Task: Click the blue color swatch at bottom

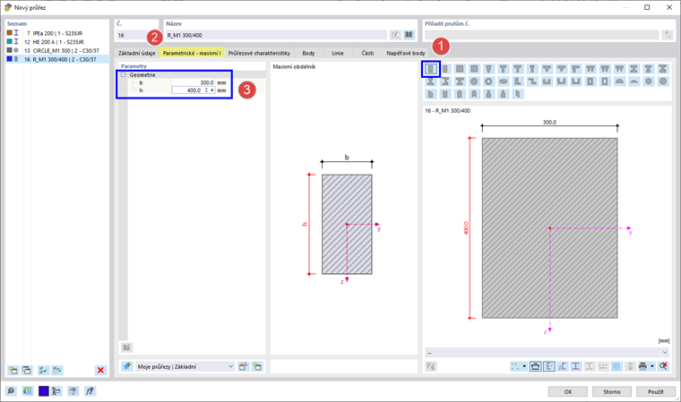Action: tap(43, 391)
